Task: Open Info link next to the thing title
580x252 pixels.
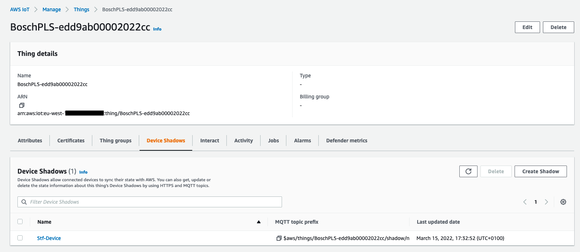Action: (x=157, y=29)
